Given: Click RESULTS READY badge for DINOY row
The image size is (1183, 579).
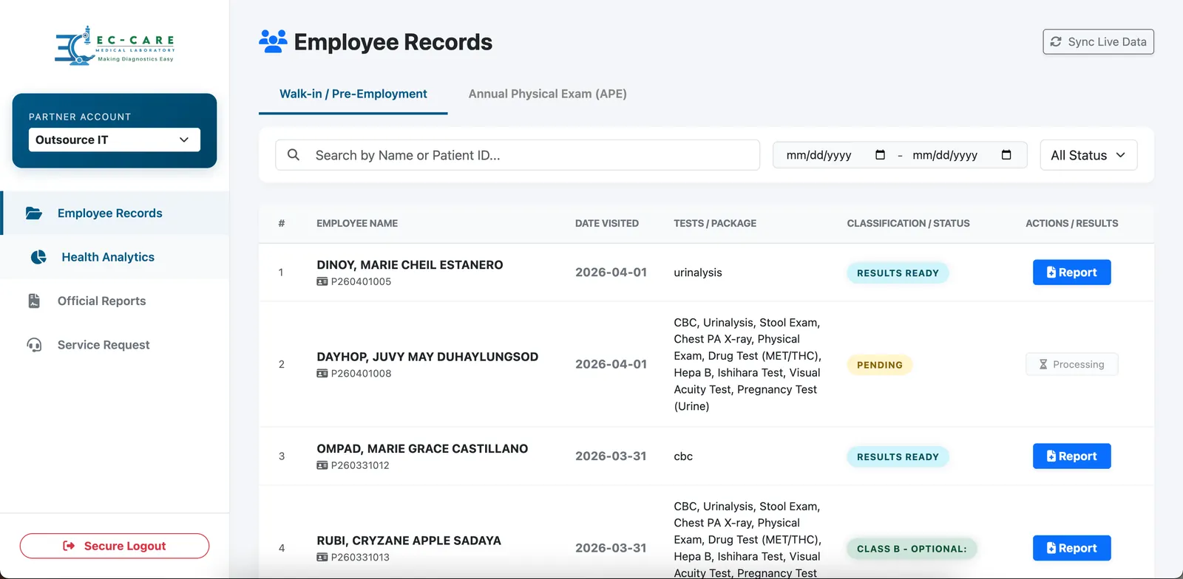Looking at the screenshot, I should pos(898,273).
